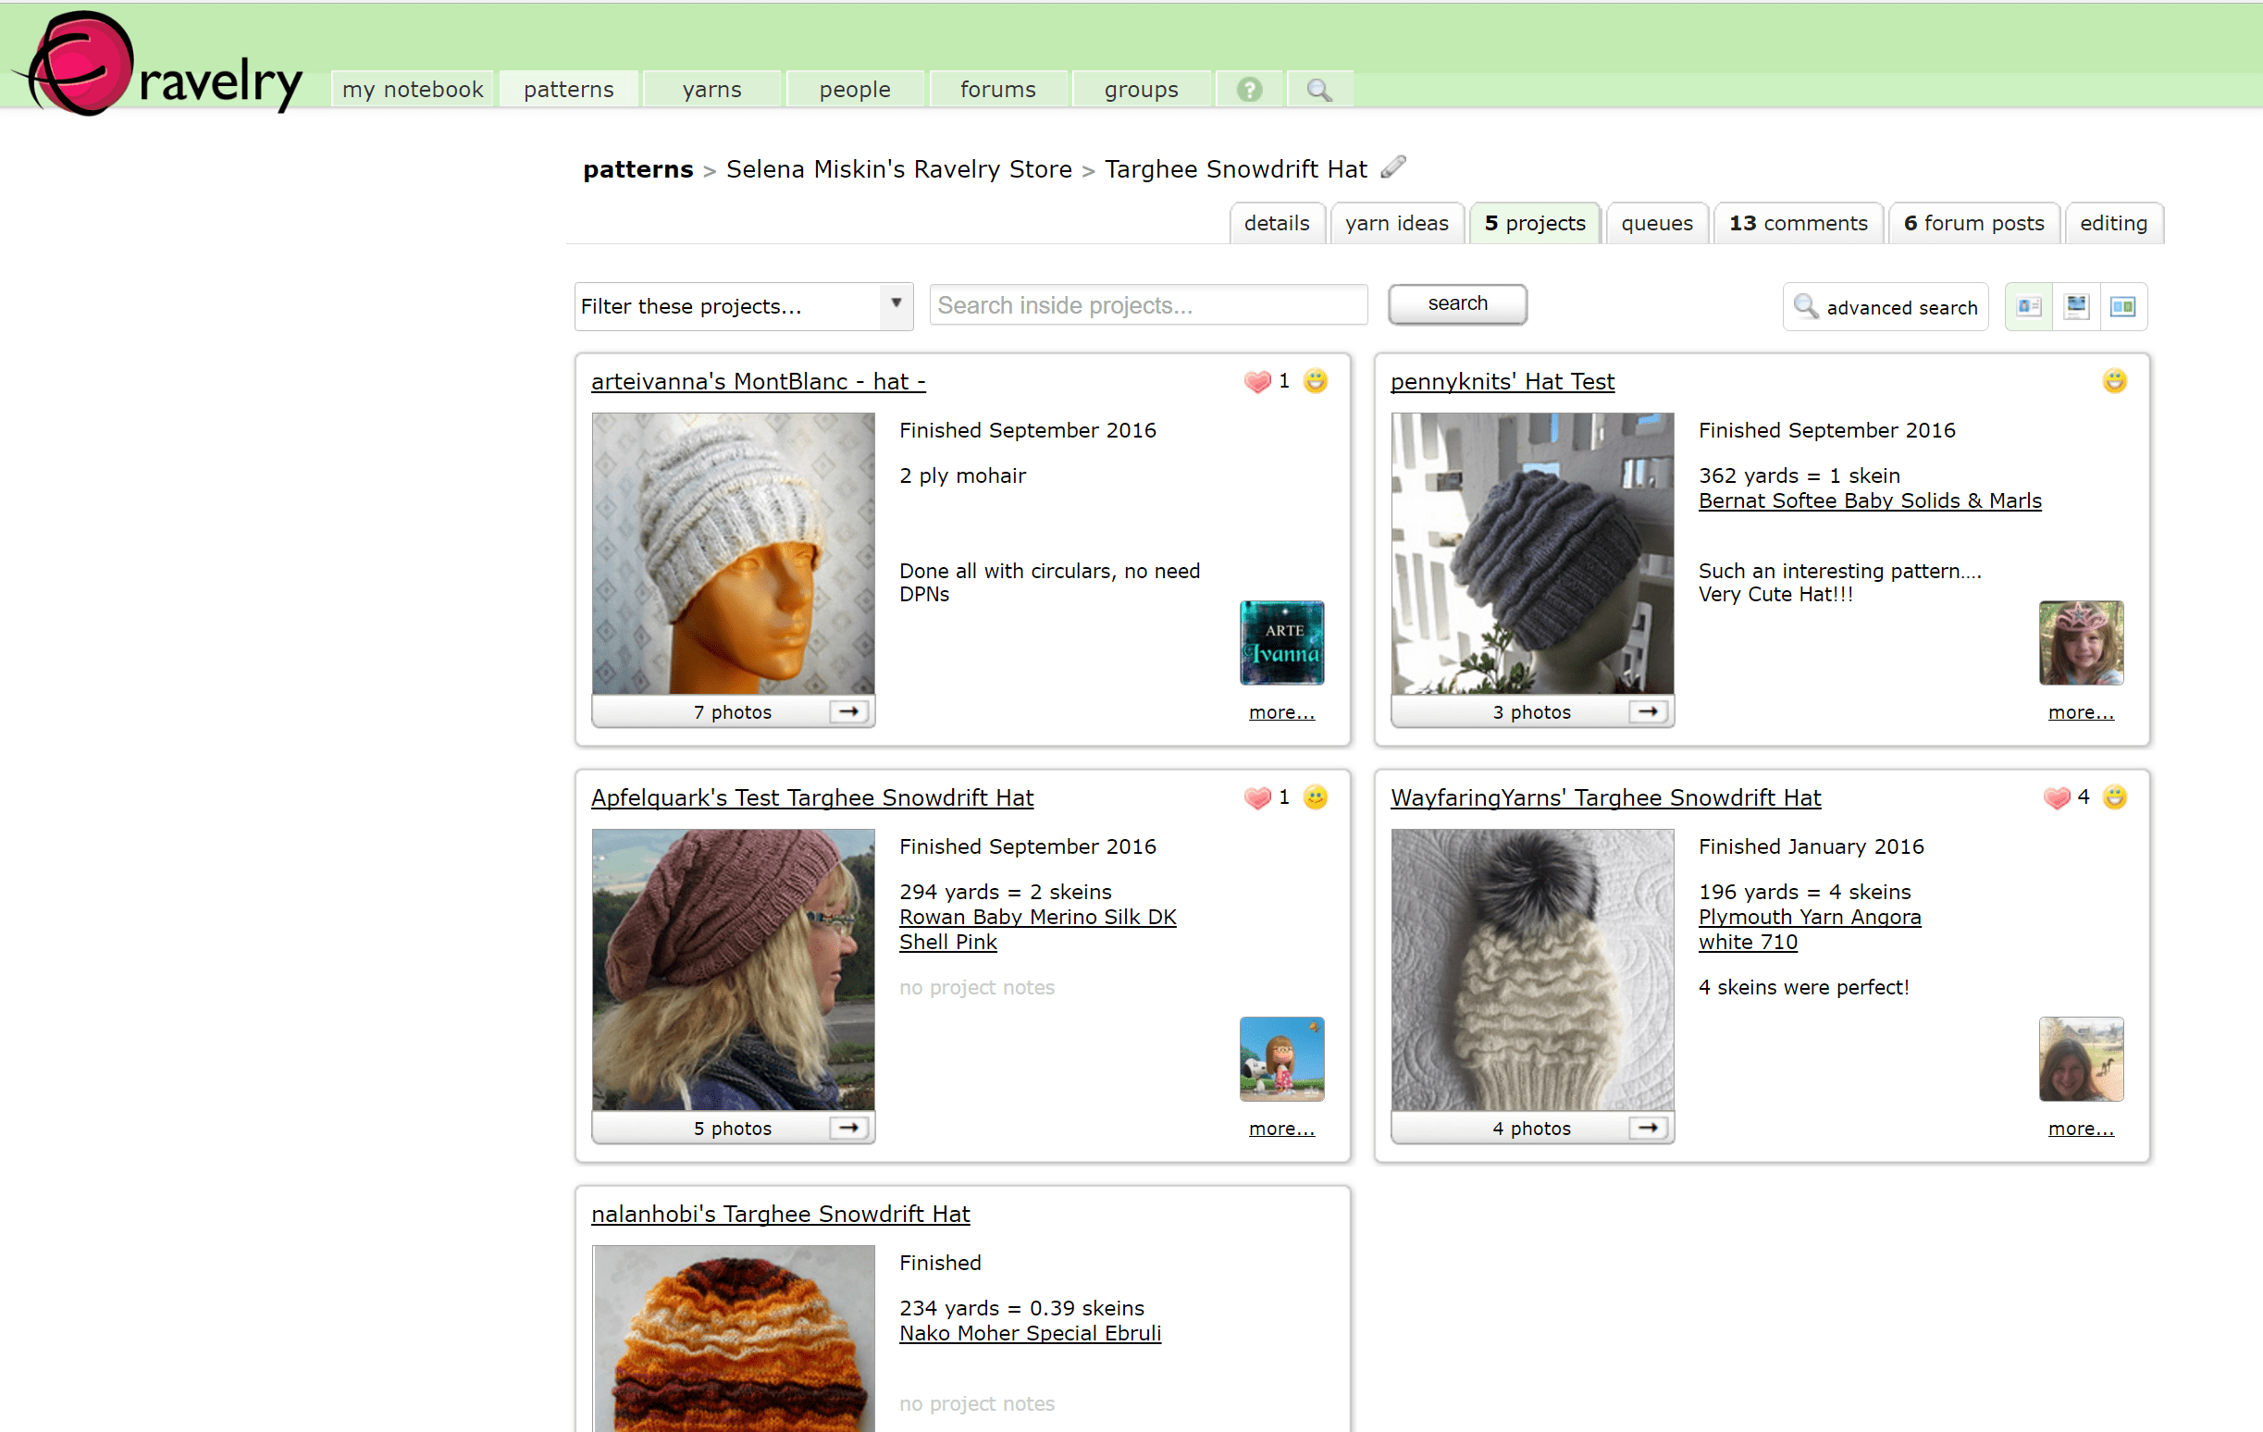This screenshot has height=1432, width=2263.
Task: Click the pencil edit icon beside pattern title
Action: tap(1393, 167)
